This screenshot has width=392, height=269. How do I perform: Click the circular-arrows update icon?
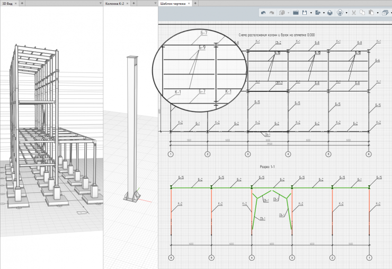(340, 12)
